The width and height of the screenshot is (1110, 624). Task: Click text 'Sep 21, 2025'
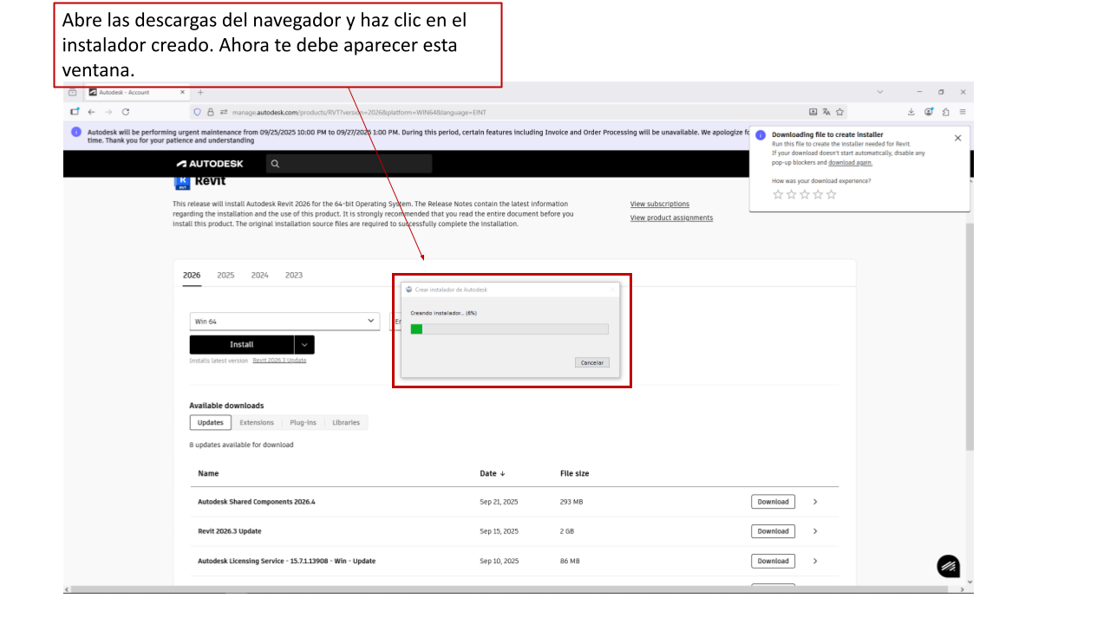[x=499, y=502]
